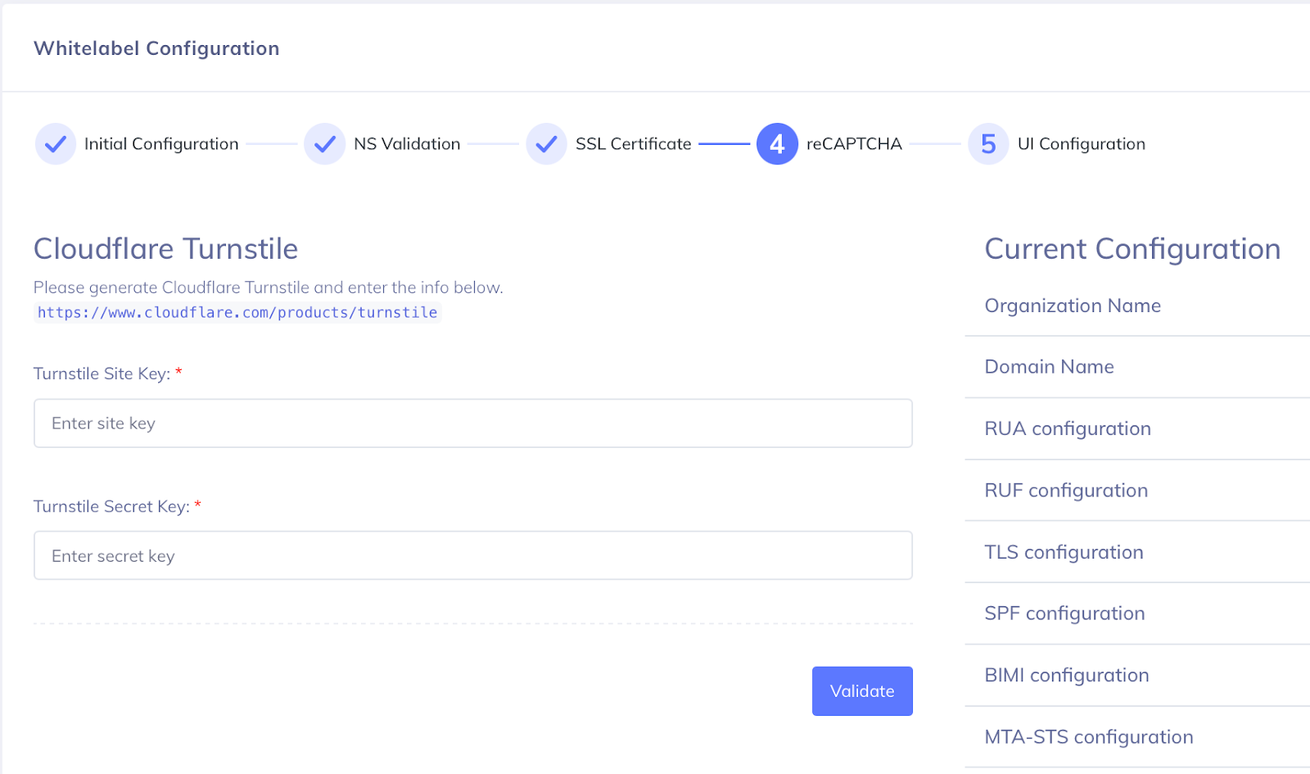The width and height of the screenshot is (1310, 774).
Task: Select step 5 UI Configuration circle icon
Action: point(988,144)
